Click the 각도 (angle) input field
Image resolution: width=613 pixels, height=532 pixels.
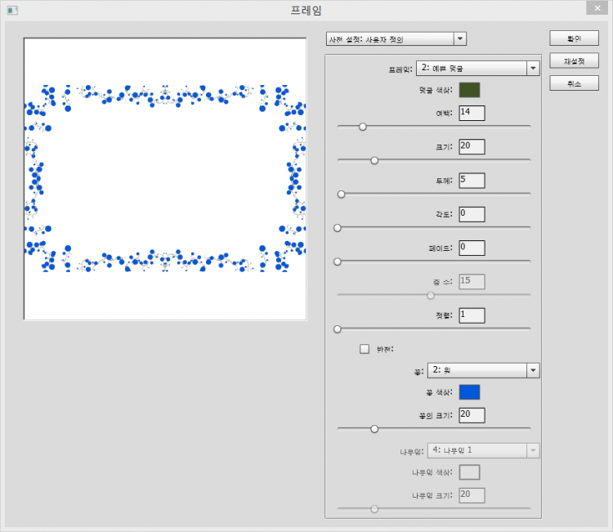(x=472, y=214)
